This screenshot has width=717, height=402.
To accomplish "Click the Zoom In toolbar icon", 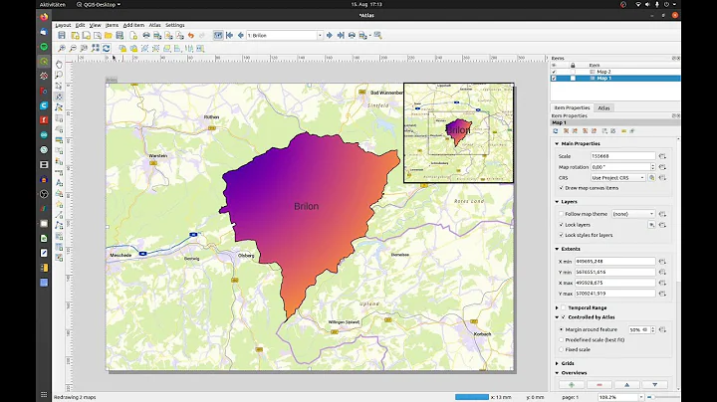I will [x=62, y=49].
